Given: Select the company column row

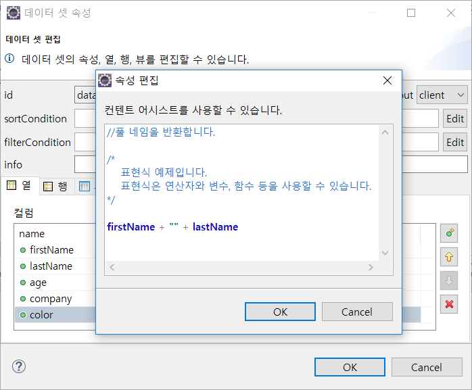Looking at the screenshot, I should point(50,299).
